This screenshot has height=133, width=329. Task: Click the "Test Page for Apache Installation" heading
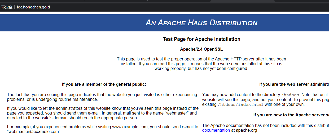click(201, 39)
